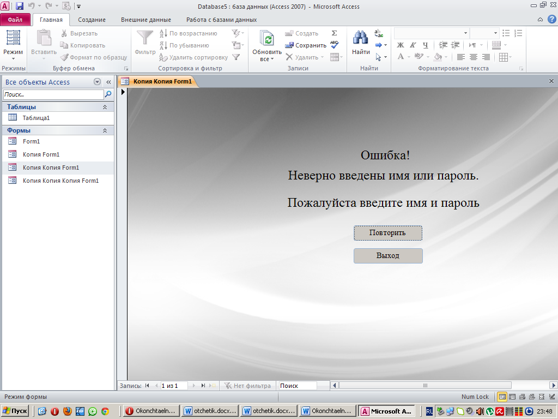Image resolution: width=558 pixels, height=419 pixels.
Task: Click record number box 1 из 1
Action: coord(174,386)
